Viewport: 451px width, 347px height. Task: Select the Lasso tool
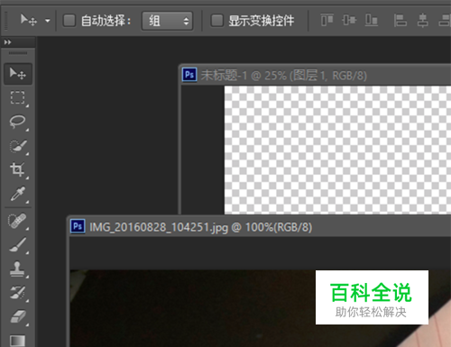coord(18,122)
